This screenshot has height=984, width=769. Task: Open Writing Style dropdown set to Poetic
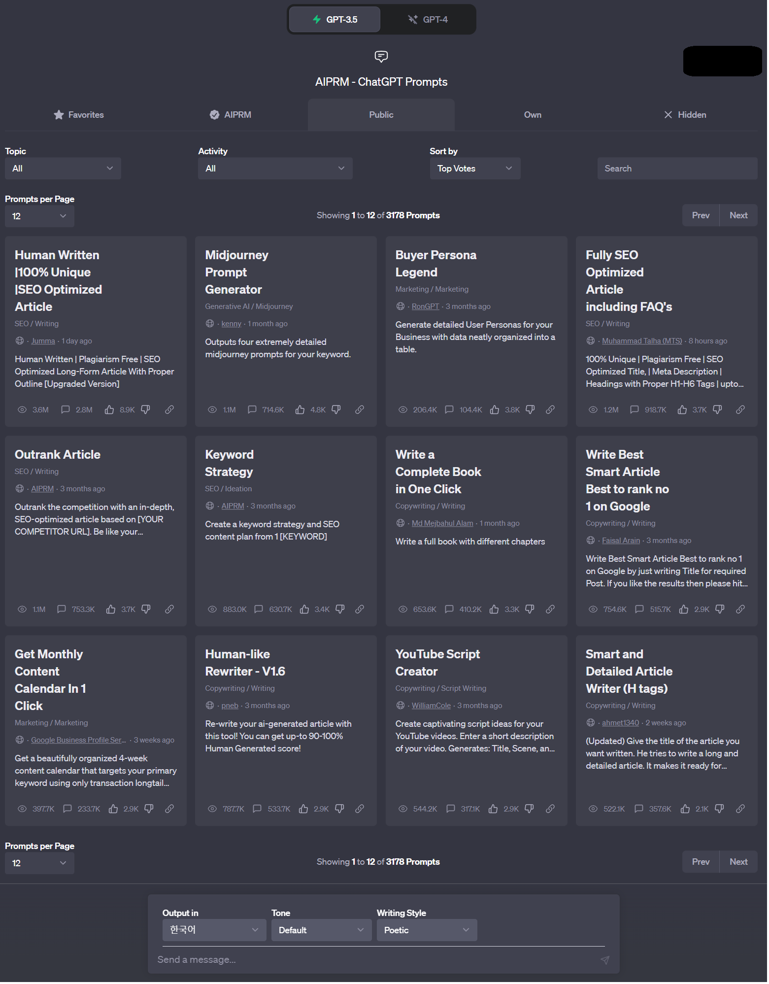click(x=427, y=931)
